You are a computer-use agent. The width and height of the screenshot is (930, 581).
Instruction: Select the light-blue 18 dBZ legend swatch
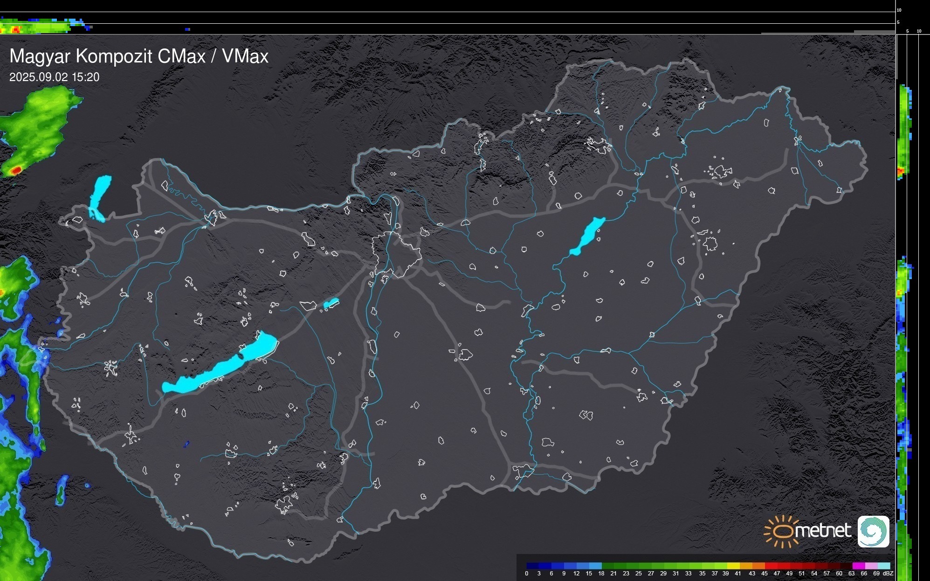point(596,566)
